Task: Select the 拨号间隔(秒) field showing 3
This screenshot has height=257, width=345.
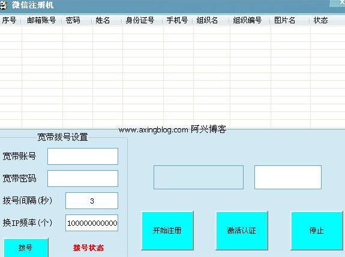Action: tap(92, 201)
